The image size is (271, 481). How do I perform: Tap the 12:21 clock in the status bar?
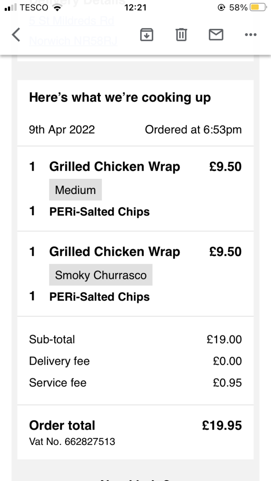[x=135, y=8]
